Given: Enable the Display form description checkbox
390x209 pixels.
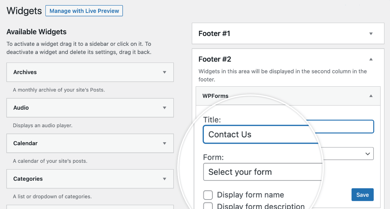Looking at the screenshot, I should tap(208, 206).
